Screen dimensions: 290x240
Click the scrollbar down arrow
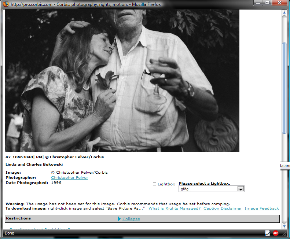[284, 226]
